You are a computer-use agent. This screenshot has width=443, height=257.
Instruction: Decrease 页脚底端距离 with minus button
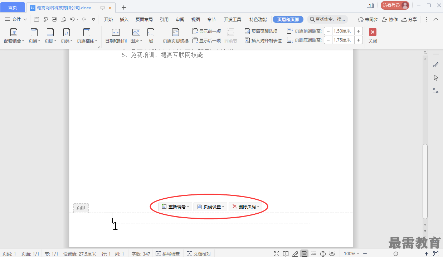[x=328, y=40]
